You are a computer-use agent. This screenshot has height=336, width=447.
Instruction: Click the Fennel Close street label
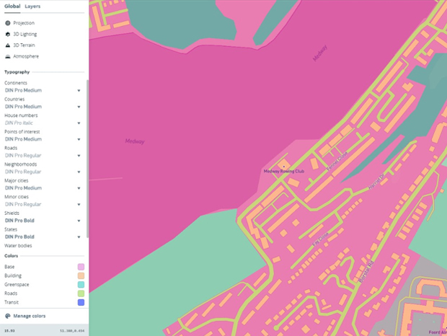(x=337, y=161)
